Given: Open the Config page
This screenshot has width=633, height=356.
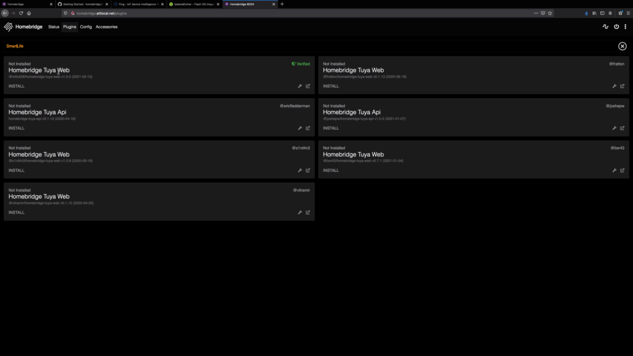Looking at the screenshot, I should 86,27.
